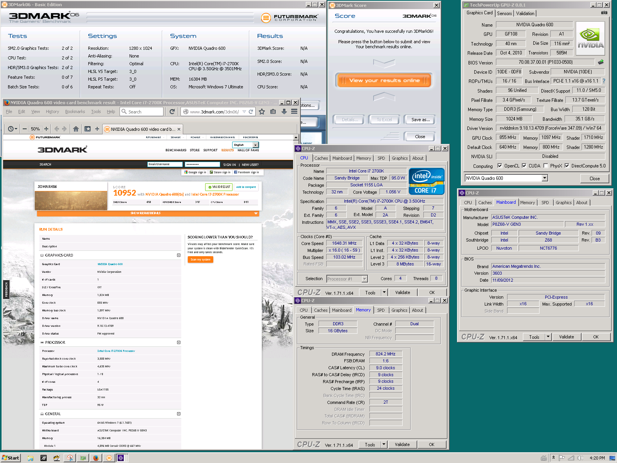Screen dimensions: 617x463
Task: Switch to the Validation tab in GPU-Z
Action: tap(525, 13)
